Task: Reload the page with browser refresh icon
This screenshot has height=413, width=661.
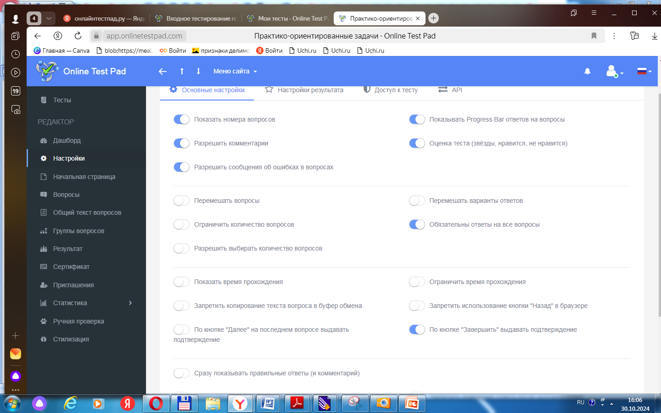Action: click(78, 36)
